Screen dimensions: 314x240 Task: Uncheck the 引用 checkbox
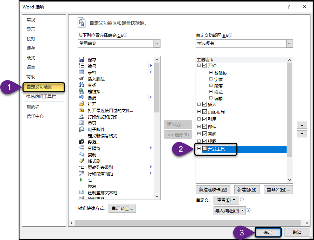tap(204, 119)
